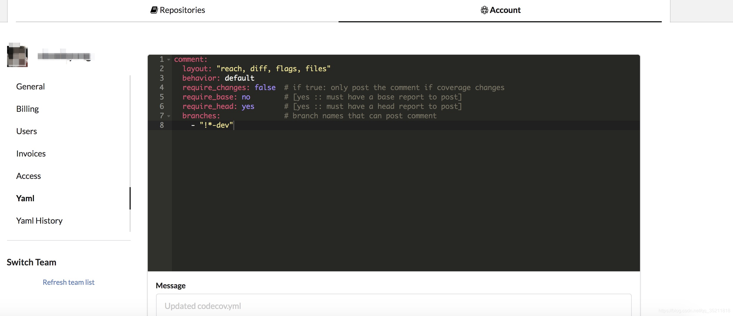
Task: Click comment 'branch names that can post comment'
Action: click(360, 116)
